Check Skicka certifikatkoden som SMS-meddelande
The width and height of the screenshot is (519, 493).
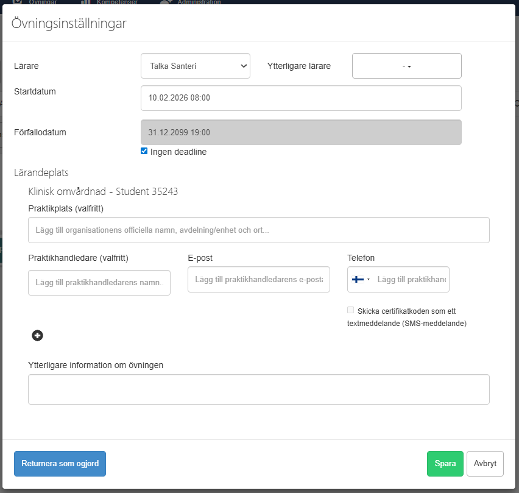pos(350,310)
